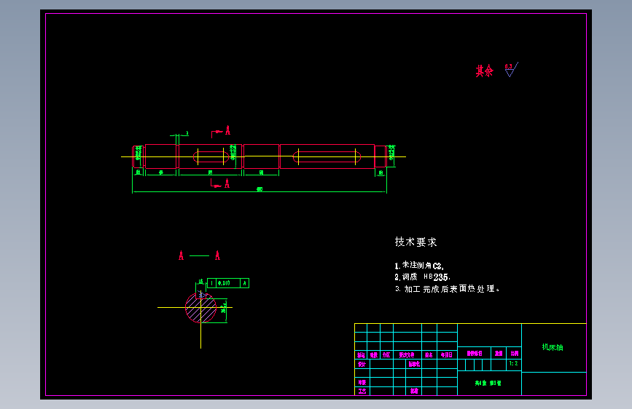Select upper section cutting arrow A
The height and width of the screenshot is (409, 632).
[x=221, y=132]
